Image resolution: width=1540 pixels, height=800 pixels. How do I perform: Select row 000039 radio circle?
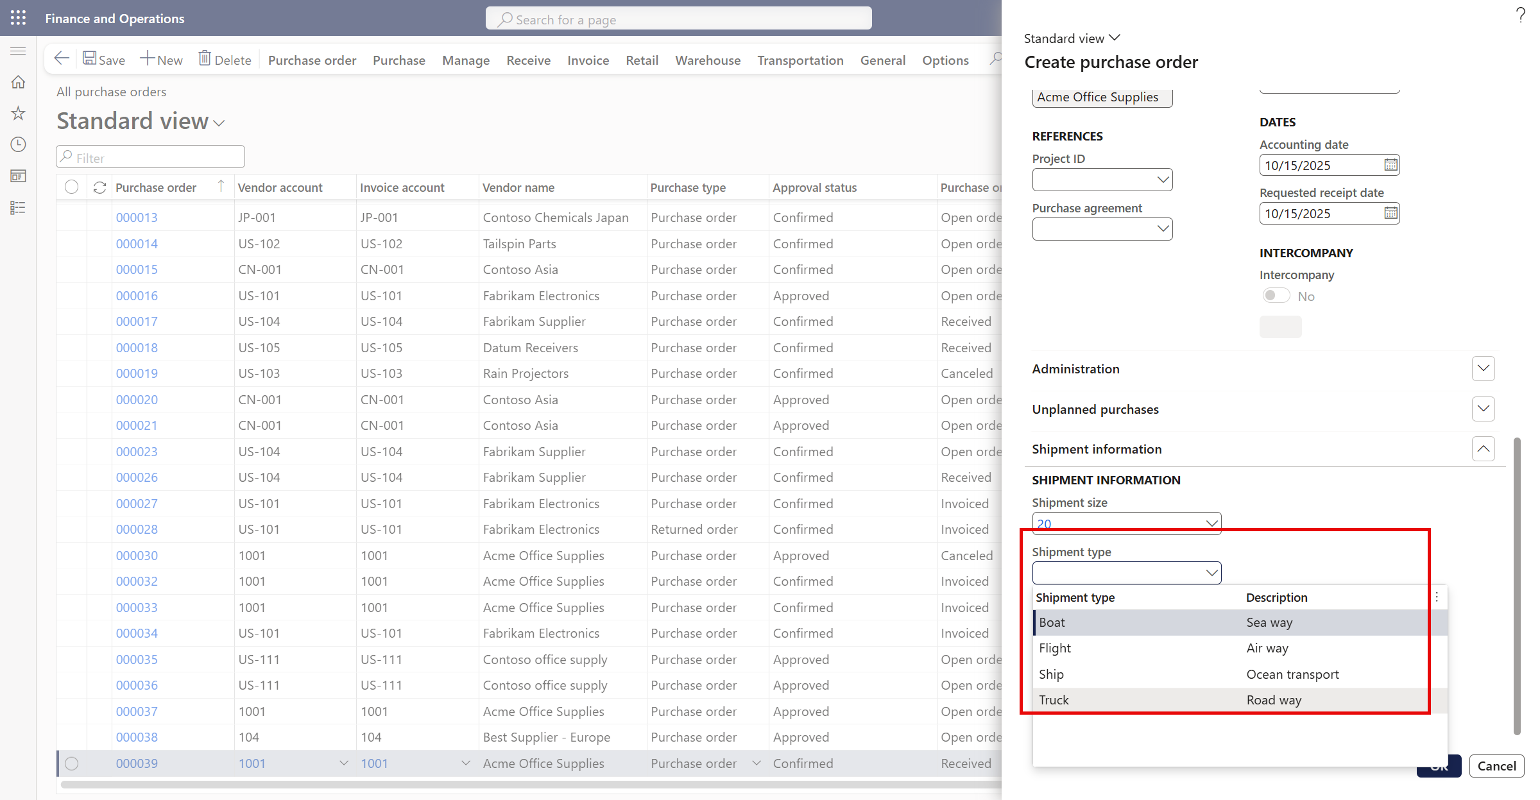tap(72, 763)
